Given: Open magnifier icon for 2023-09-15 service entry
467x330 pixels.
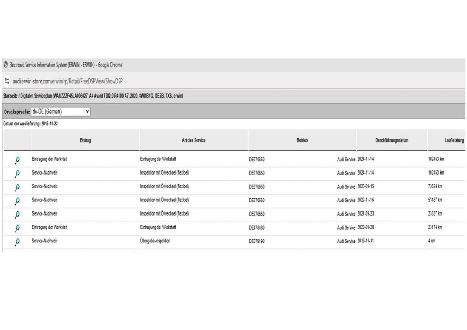Looking at the screenshot, I should click(17, 187).
